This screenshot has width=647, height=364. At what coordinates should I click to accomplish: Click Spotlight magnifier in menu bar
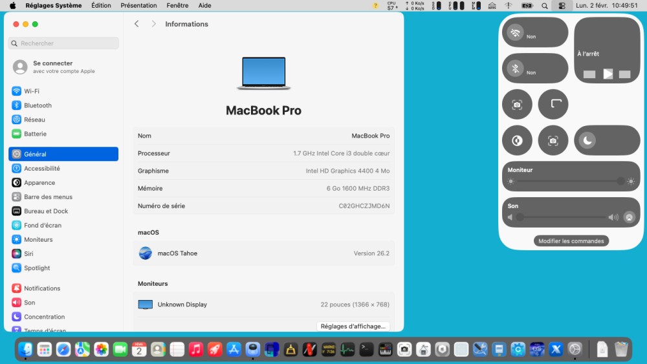click(545, 6)
